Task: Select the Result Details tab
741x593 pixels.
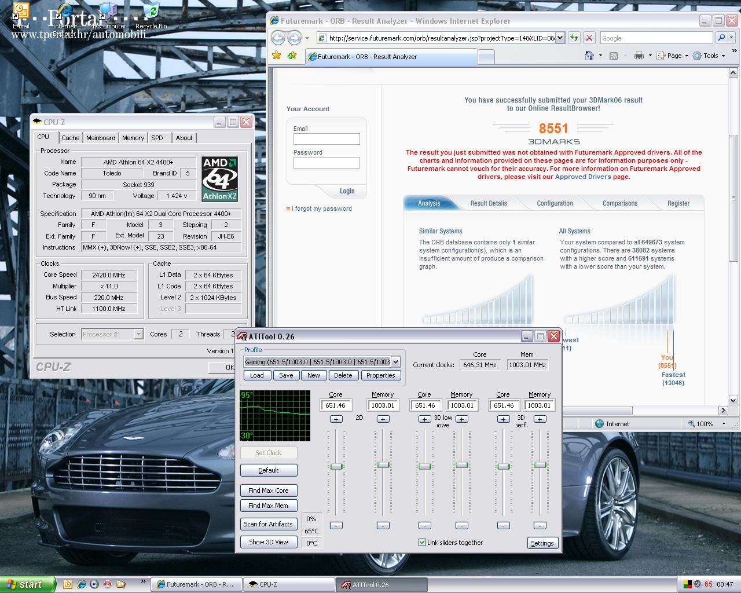Action: (x=489, y=203)
